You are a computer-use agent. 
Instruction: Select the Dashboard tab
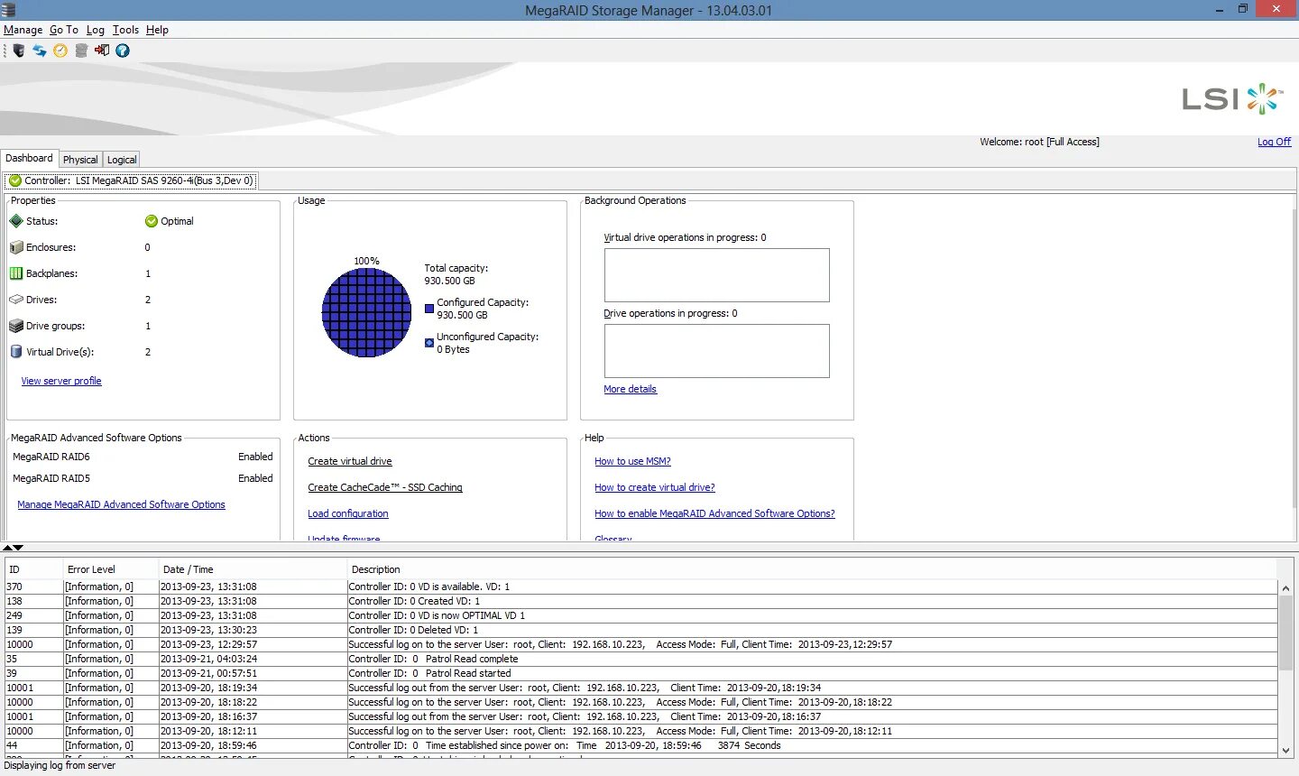[x=29, y=158]
